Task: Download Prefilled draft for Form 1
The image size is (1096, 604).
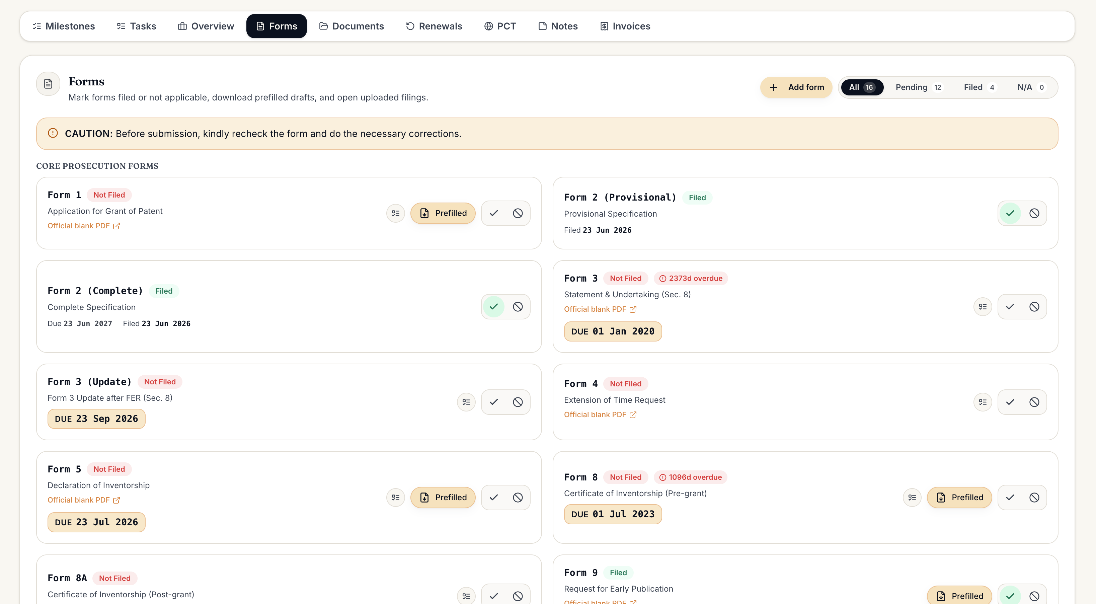Action: click(x=443, y=213)
